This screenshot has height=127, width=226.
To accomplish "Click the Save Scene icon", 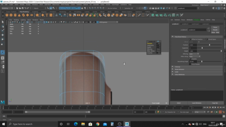I will pyautogui.click(x=23, y=8).
